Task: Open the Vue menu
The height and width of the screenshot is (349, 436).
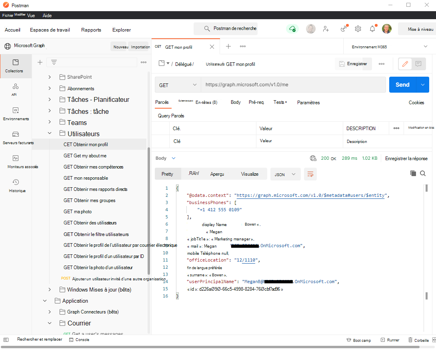Action: [31, 15]
